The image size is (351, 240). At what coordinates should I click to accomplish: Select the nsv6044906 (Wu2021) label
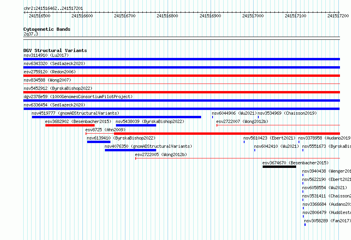[234, 113]
